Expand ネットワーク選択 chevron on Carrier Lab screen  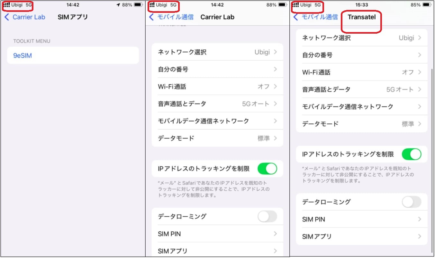point(275,52)
